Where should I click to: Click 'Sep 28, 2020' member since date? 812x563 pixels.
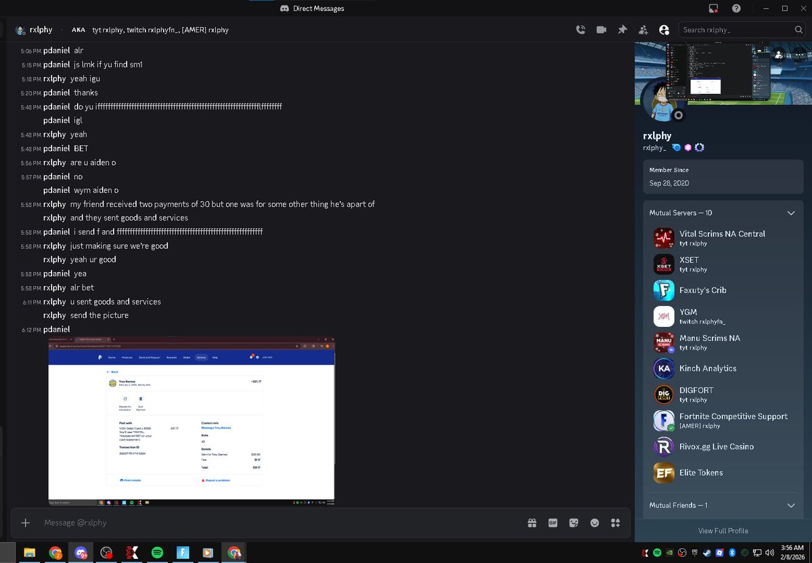pos(669,183)
